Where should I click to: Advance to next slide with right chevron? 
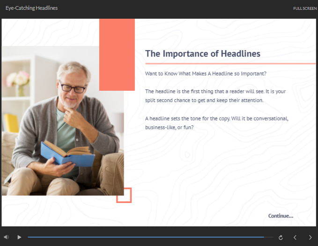point(310,237)
